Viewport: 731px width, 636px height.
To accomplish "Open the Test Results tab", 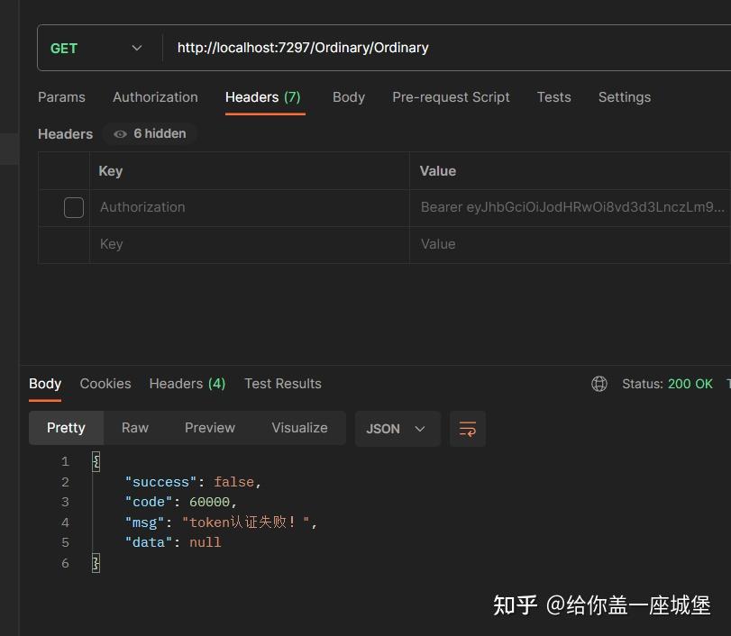I will pos(283,384).
